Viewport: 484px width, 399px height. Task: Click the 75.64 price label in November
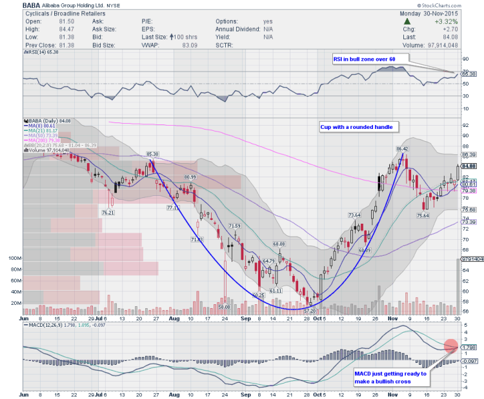pyautogui.click(x=423, y=215)
